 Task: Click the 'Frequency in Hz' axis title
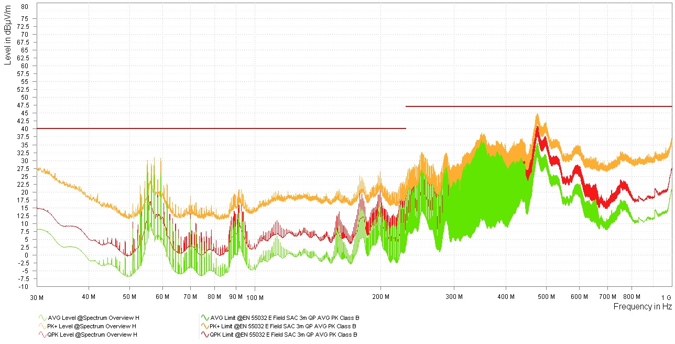643,307
